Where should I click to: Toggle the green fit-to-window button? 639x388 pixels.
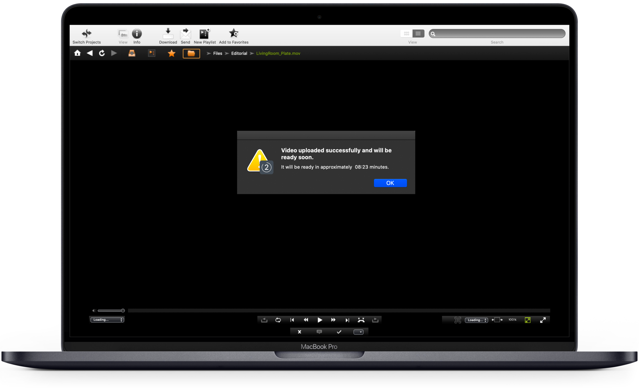pos(528,320)
